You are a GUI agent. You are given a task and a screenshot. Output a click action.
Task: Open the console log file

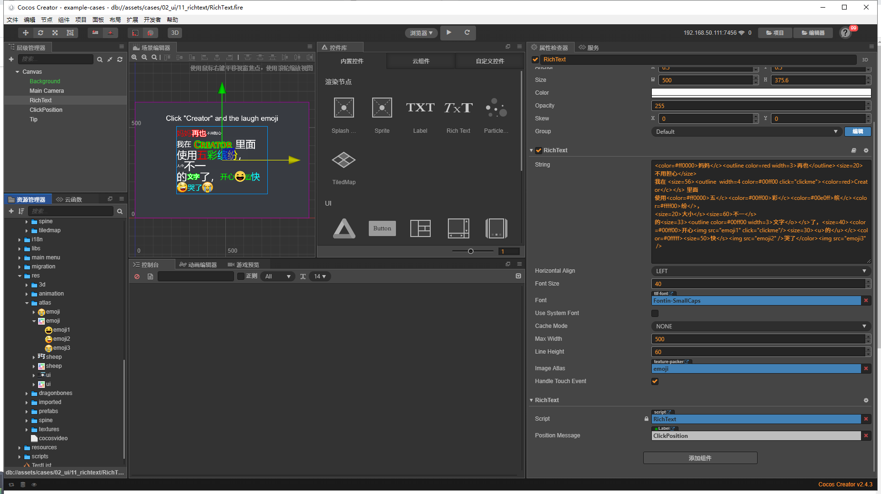(x=150, y=277)
